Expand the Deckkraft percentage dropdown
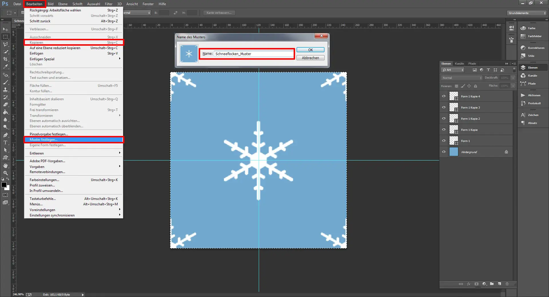This screenshot has width=549, height=297. [513, 78]
